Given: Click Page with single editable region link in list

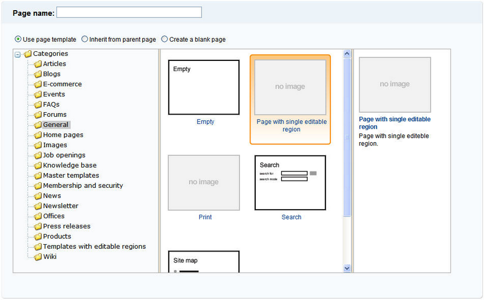Looking at the screenshot, I should point(291,126).
